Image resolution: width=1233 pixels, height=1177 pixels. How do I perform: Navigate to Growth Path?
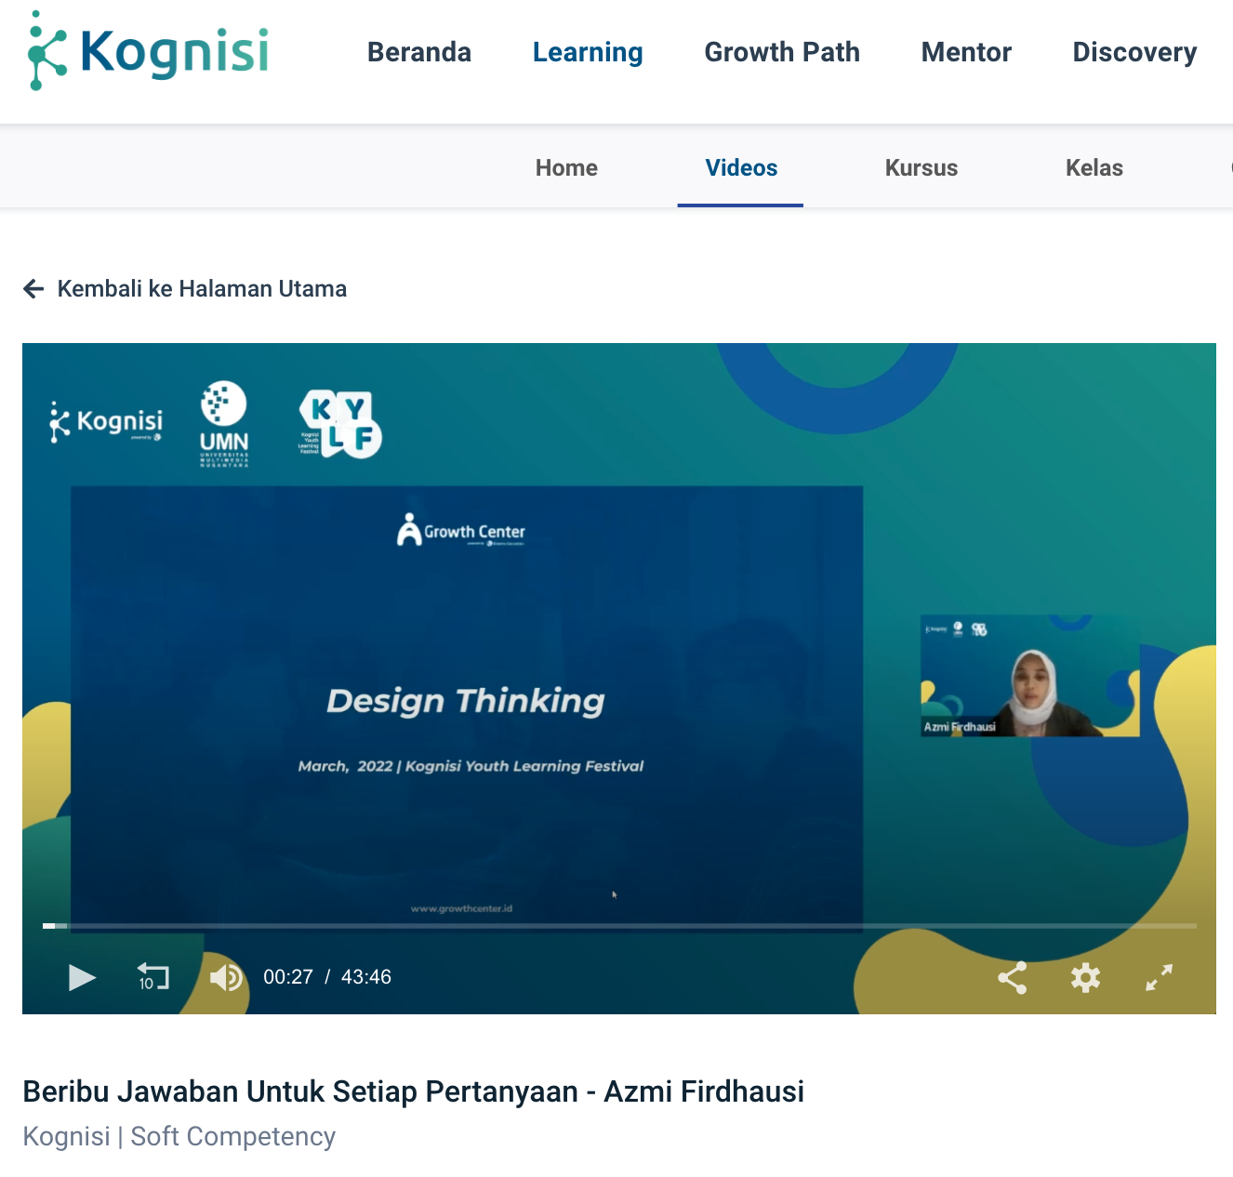click(782, 52)
